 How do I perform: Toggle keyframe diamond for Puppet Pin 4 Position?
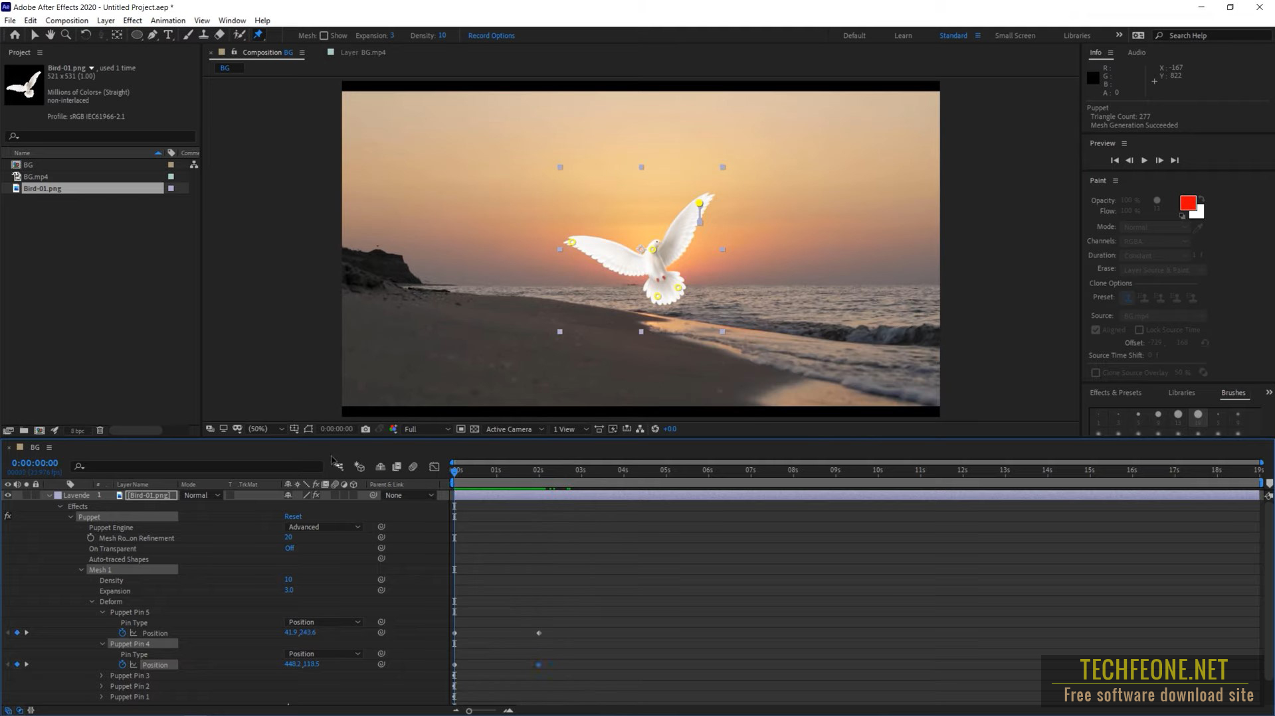point(17,664)
